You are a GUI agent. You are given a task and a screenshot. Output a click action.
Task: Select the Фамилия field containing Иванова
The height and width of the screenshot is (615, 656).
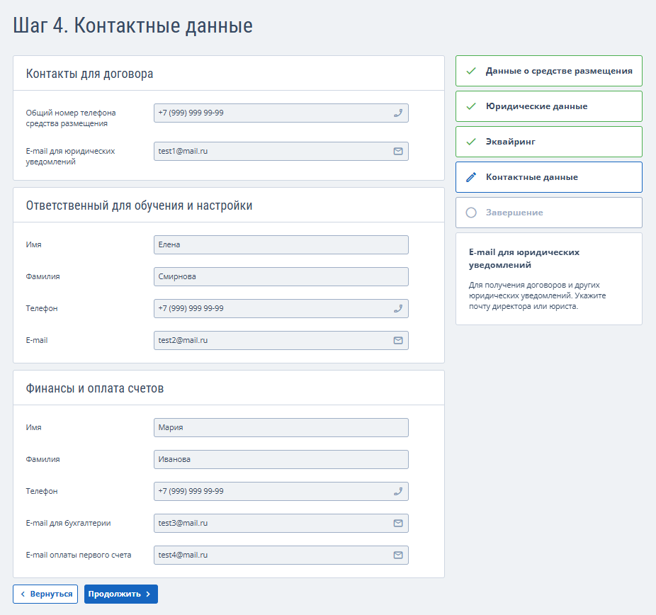pyautogui.click(x=281, y=459)
